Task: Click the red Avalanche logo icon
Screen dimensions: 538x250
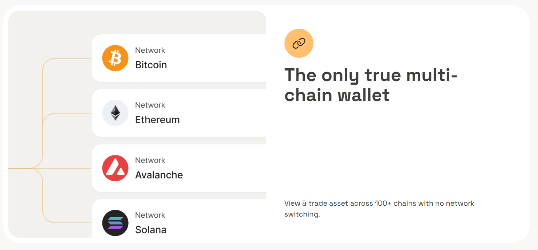Action: point(115,168)
